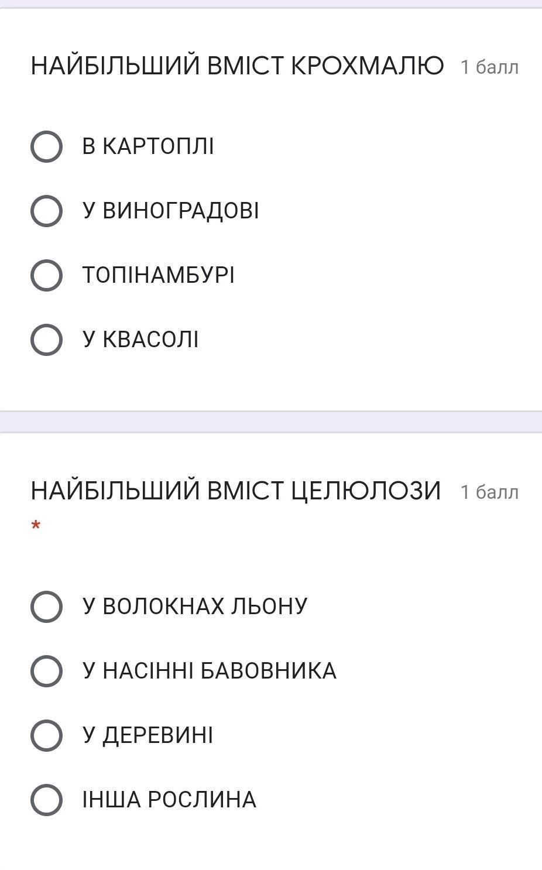Click the НАЙБІЛЬШИЙ ВМІСТ КРОХМАЛЮ question title
The width and height of the screenshot is (542, 870).
237,66
